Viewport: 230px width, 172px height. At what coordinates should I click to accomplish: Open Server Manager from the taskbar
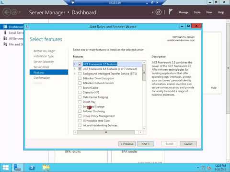(x=17, y=168)
